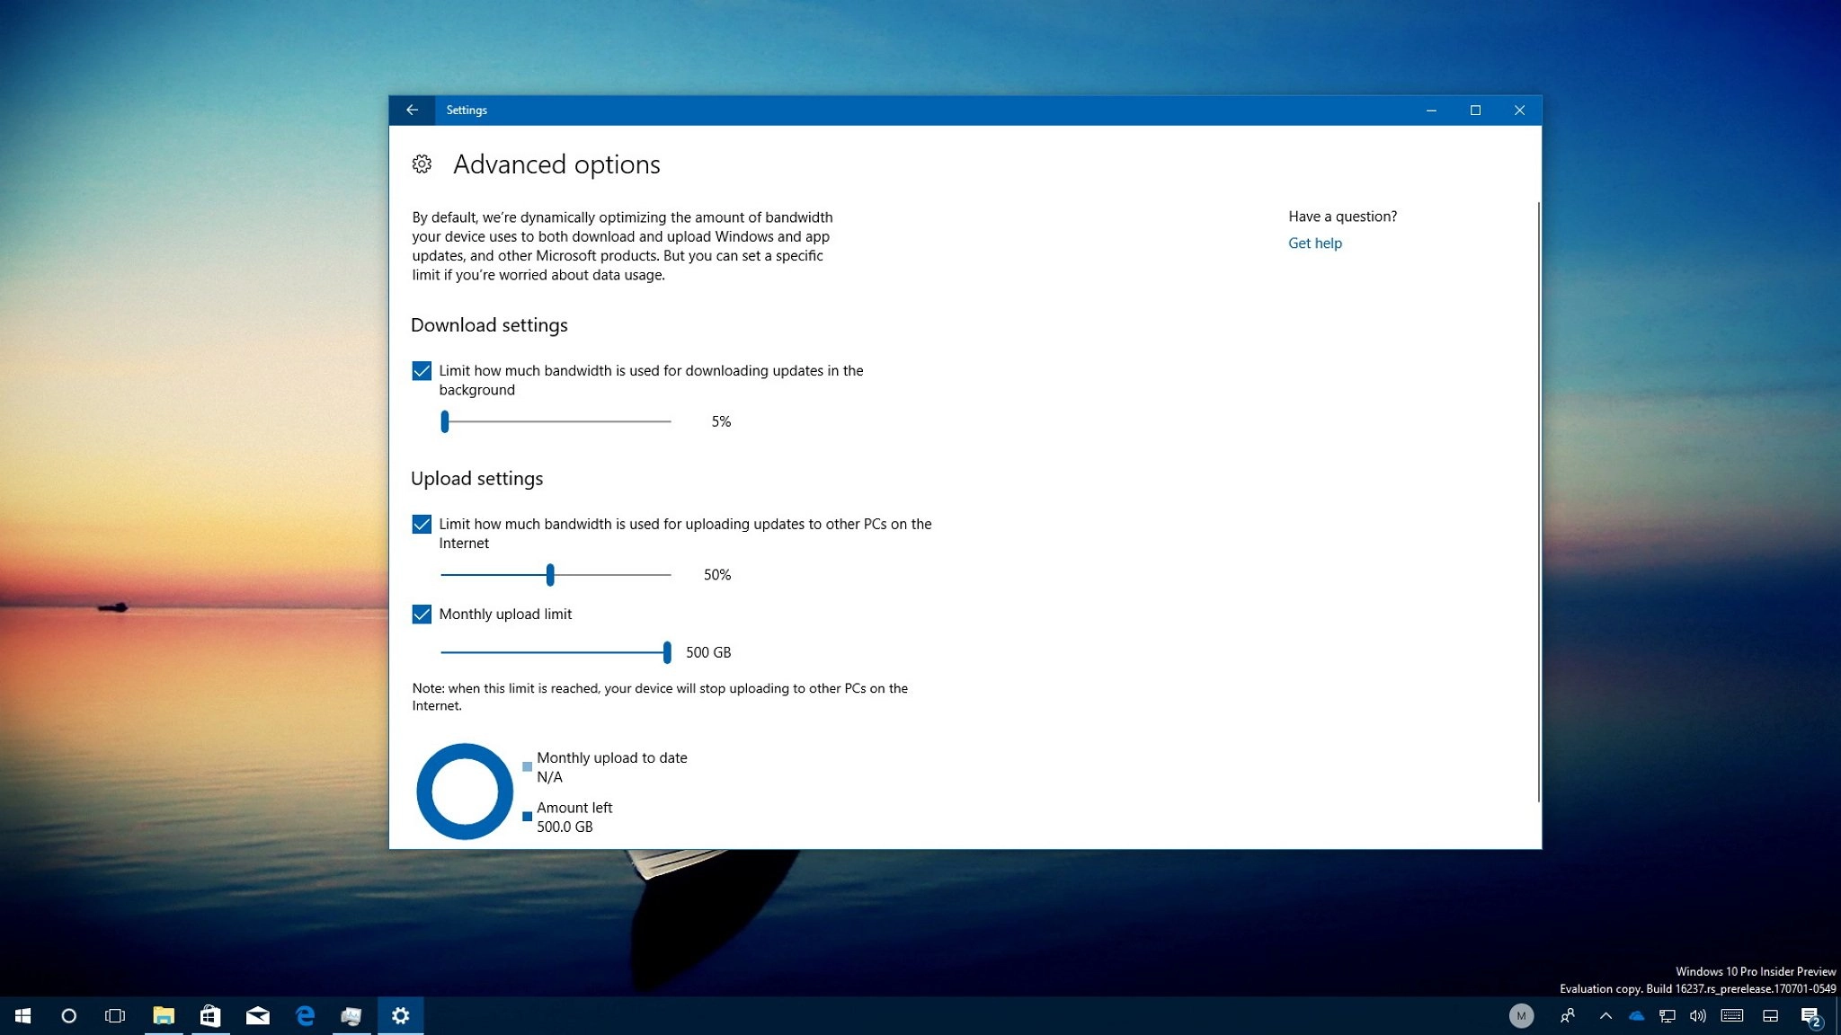Disable the Monthly upload limit checkbox

pyautogui.click(x=422, y=615)
